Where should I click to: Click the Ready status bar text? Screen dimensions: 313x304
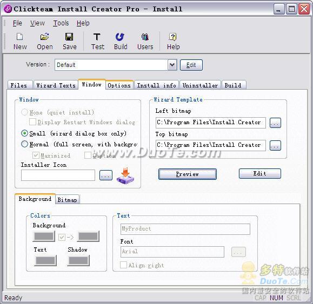(13, 298)
